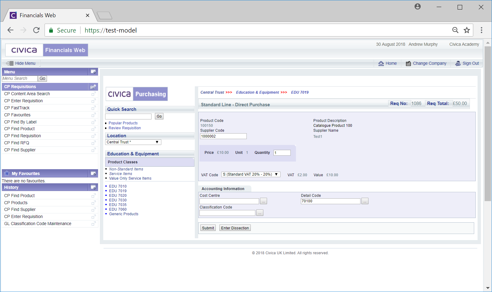Open CP FastTrack menu item

[x=17, y=108]
